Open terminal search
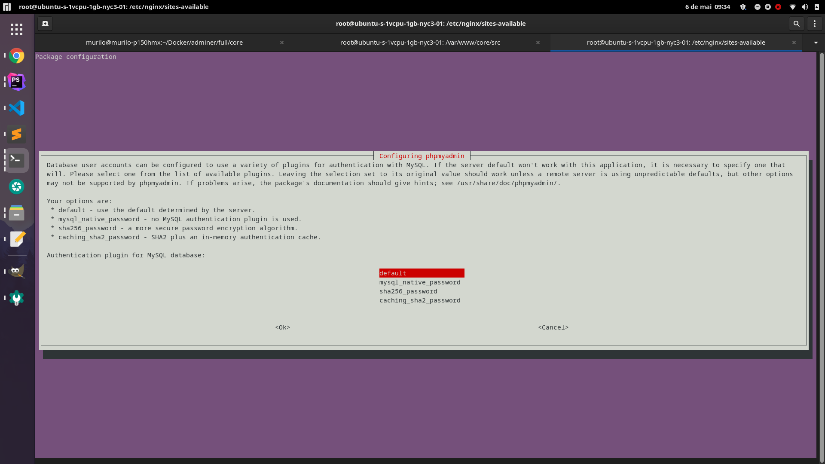825x464 pixels. click(x=796, y=24)
